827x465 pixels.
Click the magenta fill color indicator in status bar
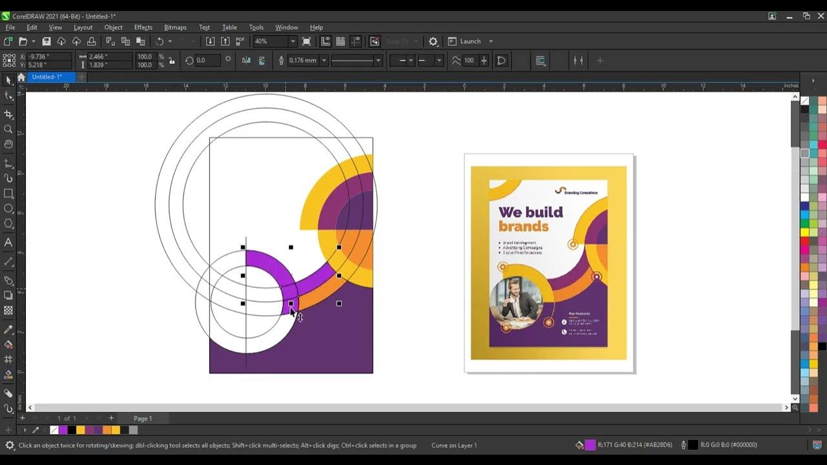click(x=590, y=445)
